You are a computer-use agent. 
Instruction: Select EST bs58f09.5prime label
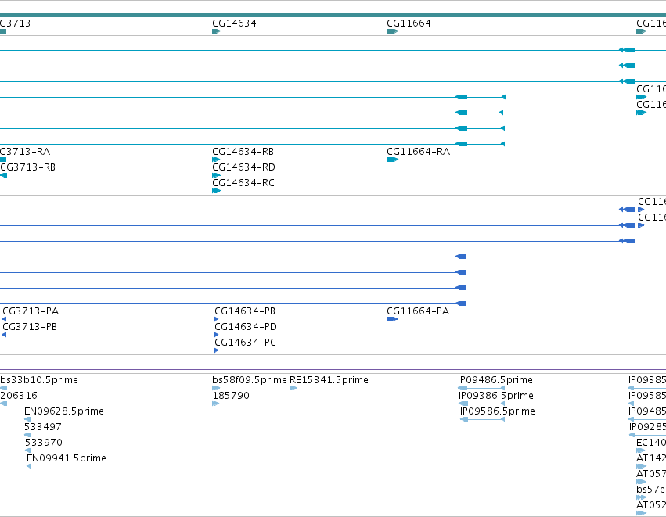[250, 380]
